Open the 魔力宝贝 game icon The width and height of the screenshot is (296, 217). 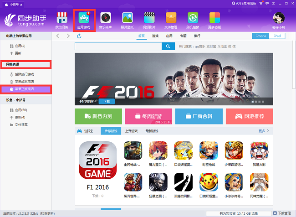coord(158,150)
